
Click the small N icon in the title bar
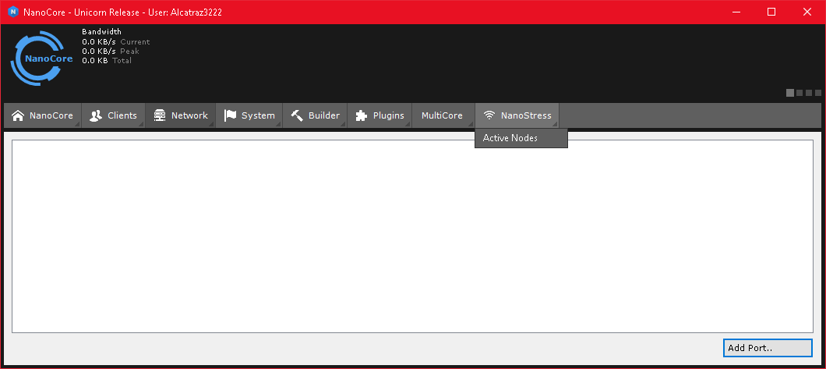pos(12,12)
